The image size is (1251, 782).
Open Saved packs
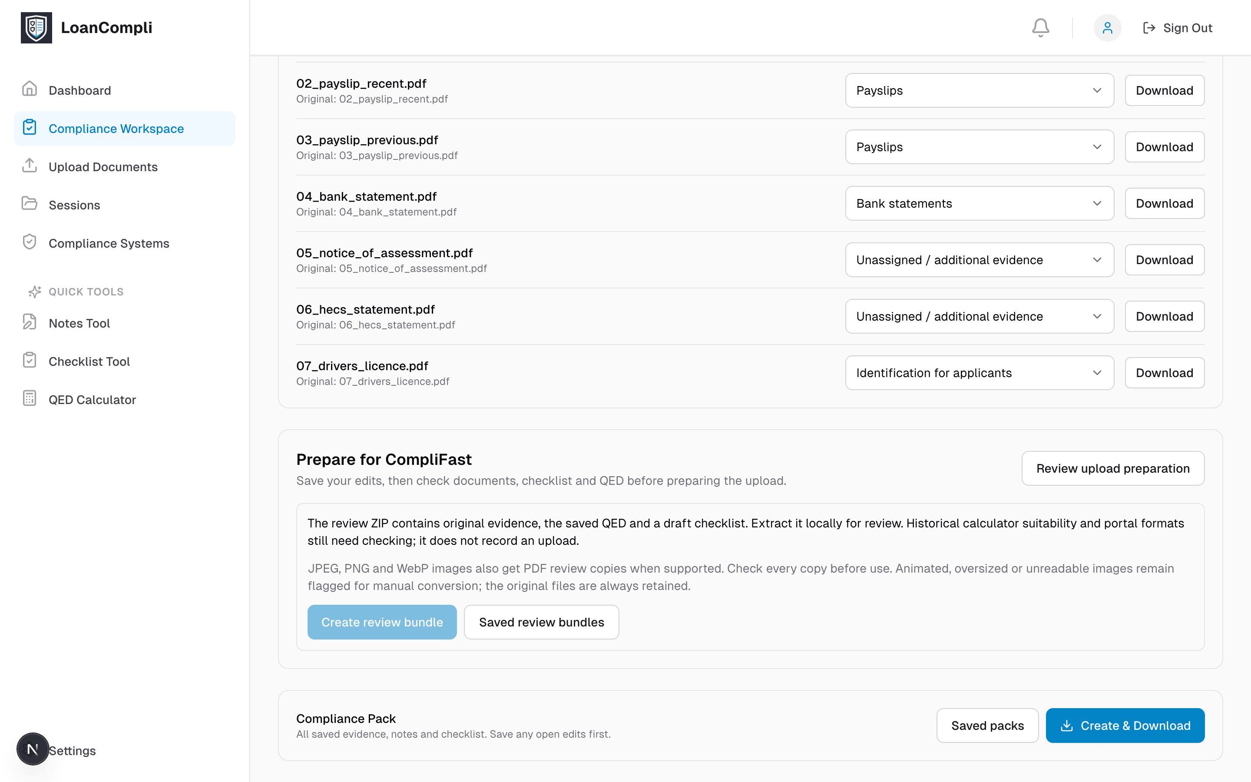coord(987,726)
